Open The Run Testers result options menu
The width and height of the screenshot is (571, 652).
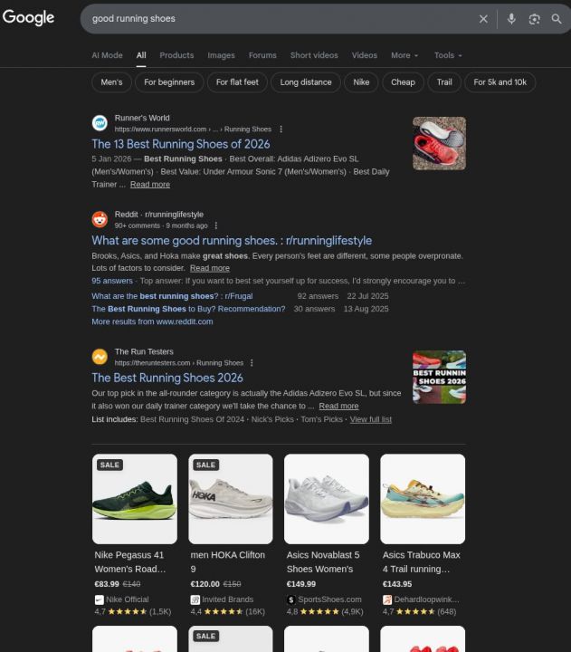(x=252, y=363)
